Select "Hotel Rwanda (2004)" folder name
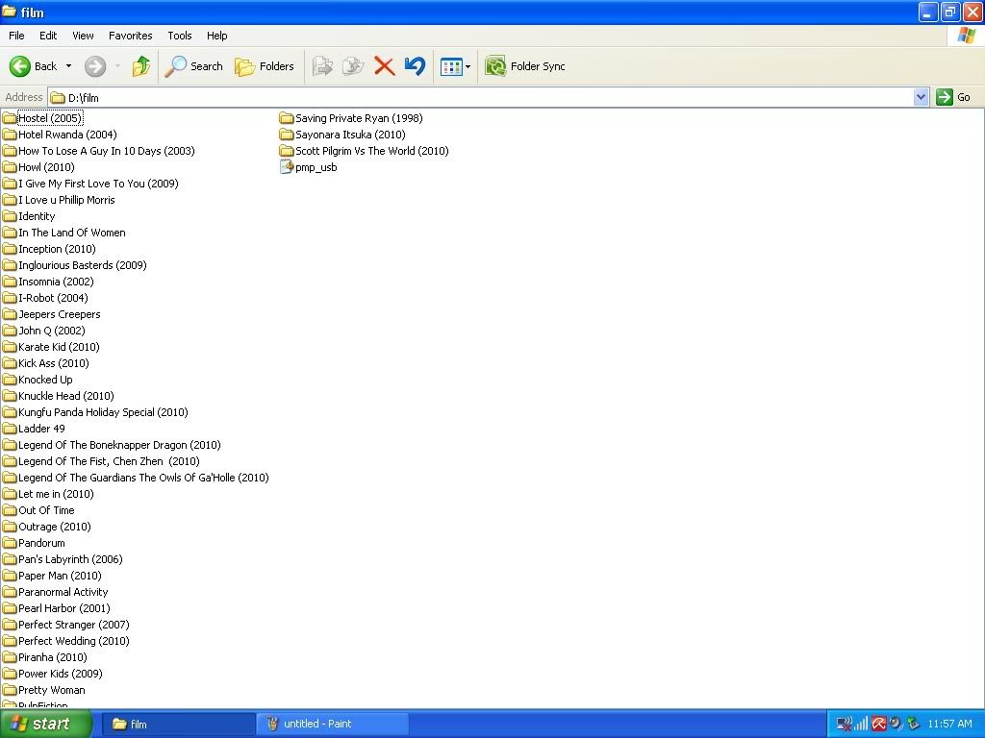Viewport: 985px width, 738px height. tap(67, 135)
